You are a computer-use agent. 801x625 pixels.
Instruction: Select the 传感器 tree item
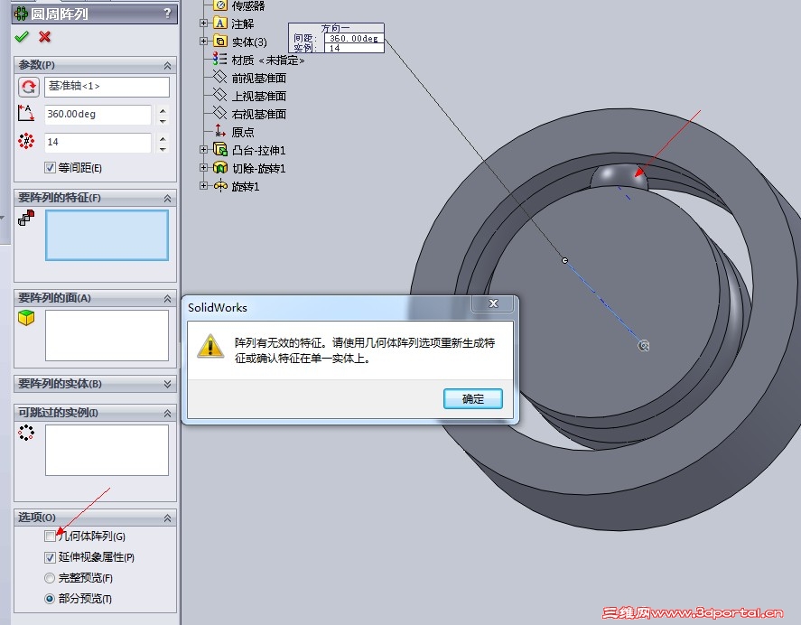[247, 5]
